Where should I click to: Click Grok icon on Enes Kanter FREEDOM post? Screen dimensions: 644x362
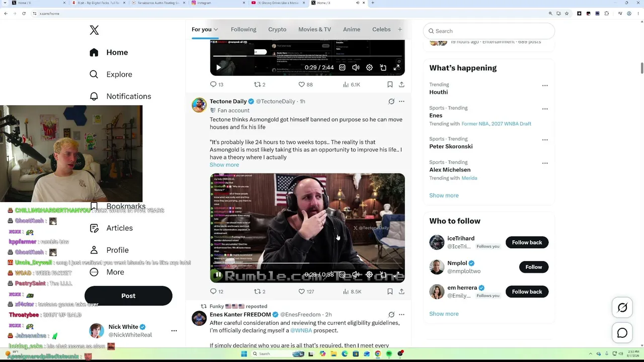pos(391,315)
